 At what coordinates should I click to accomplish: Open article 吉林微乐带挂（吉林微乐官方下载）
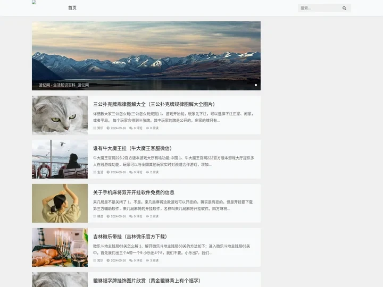(x=130, y=237)
